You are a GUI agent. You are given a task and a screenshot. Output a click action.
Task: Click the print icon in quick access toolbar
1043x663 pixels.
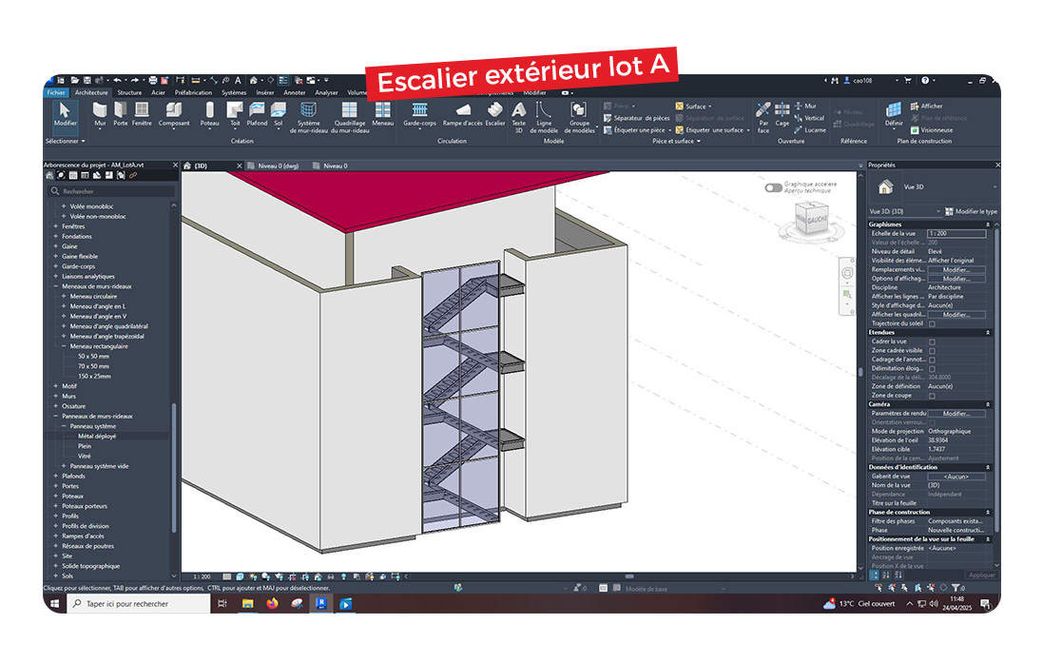(x=153, y=80)
